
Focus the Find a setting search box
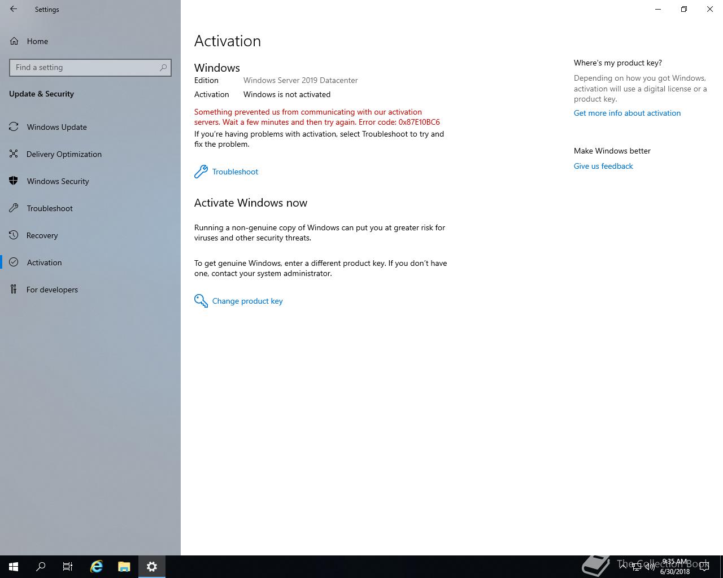click(x=90, y=67)
